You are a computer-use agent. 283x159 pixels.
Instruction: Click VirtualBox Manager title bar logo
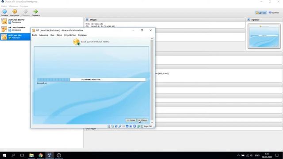click(x=3, y=2)
